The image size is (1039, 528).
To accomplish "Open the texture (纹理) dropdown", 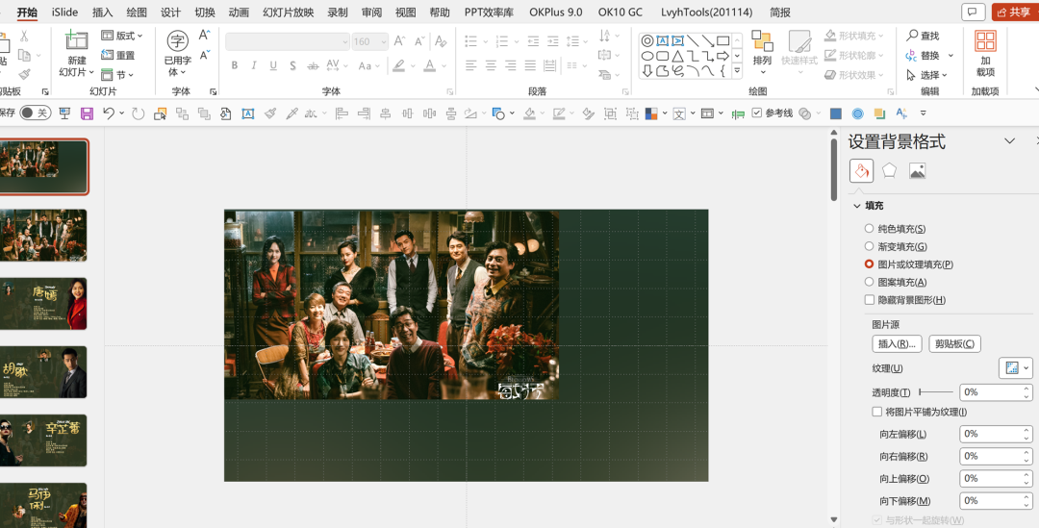I will [1015, 368].
